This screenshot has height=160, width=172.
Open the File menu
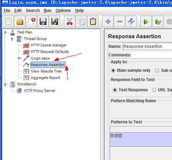(x=7, y=11)
